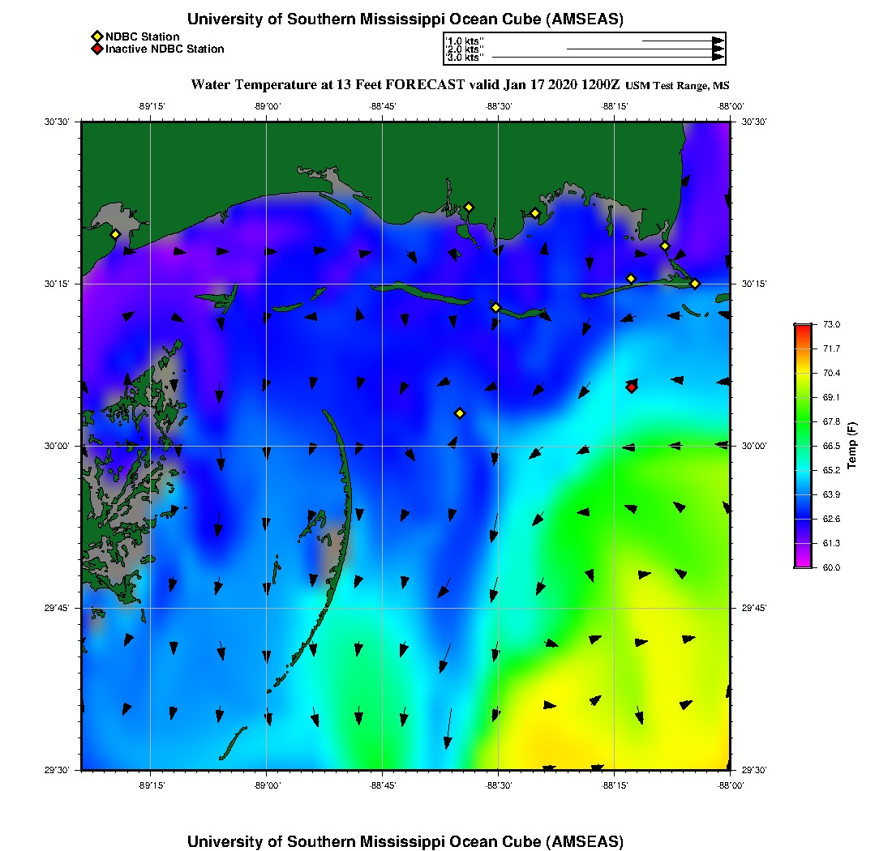
Task: Select the northeastern station marker at the bay entrance
Action: [665, 246]
